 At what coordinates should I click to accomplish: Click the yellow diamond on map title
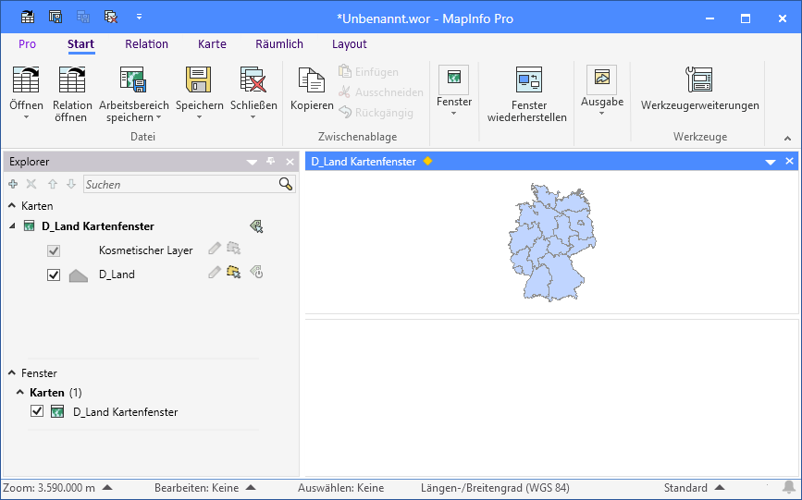[427, 161]
